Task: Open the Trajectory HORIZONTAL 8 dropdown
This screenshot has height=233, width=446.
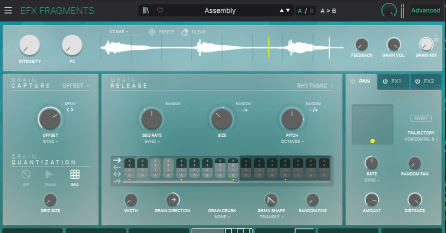Action: tap(421, 139)
